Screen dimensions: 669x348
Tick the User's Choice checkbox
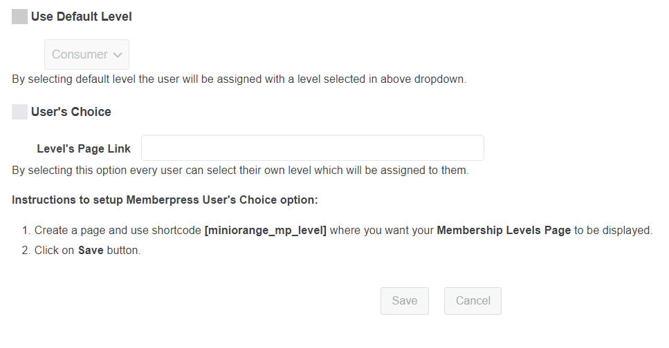tap(19, 112)
